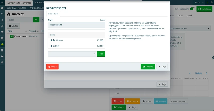Click the red Poista button in dialog
Viewport: 214px width, 111px height.
point(52,67)
